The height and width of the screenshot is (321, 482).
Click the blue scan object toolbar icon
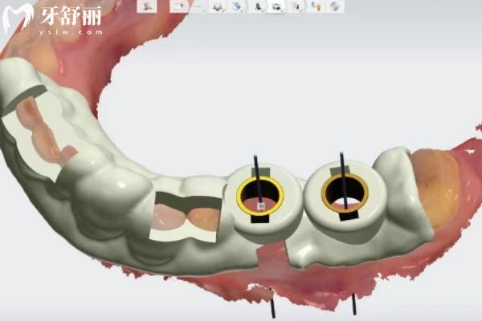click(237, 6)
